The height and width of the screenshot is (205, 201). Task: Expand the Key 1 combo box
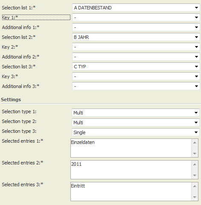[x=136, y=18]
